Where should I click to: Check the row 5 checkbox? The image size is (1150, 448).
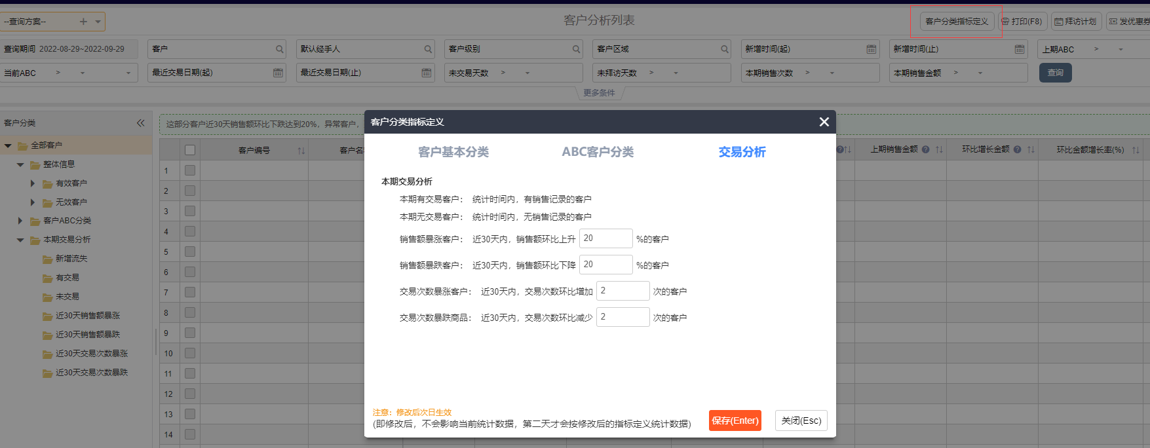coord(190,252)
